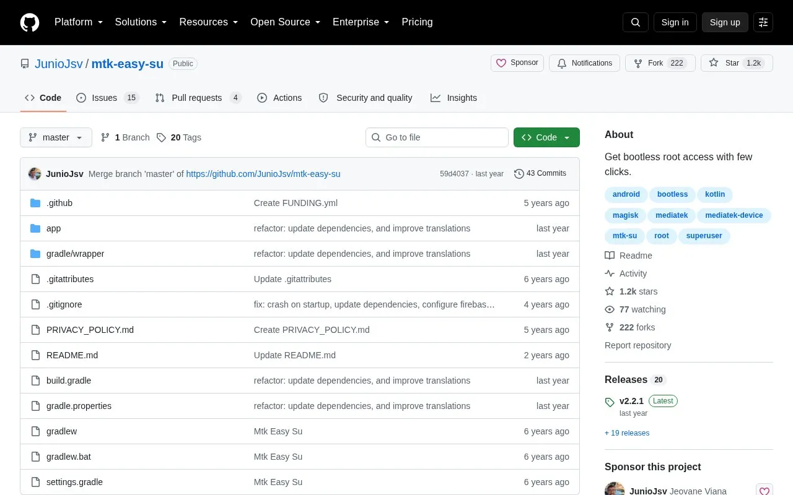Screen dimensions: 793x495
Task: Show the + 19 releases link
Action: click(x=627, y=433)
